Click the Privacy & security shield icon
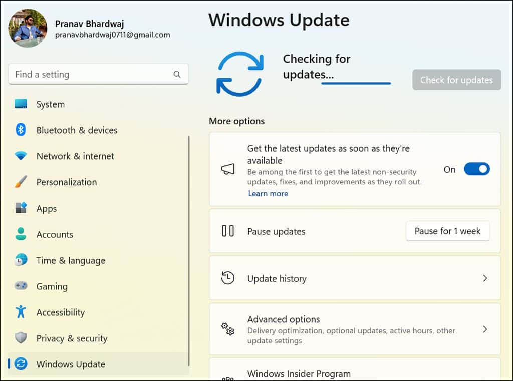 (x=21, y=337)
